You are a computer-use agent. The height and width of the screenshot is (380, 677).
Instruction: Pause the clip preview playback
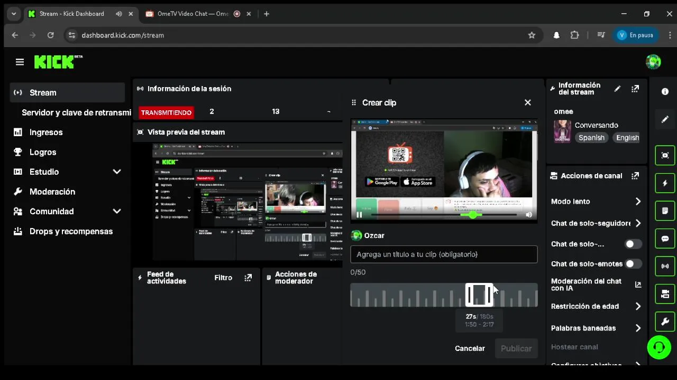pos(359,215)
